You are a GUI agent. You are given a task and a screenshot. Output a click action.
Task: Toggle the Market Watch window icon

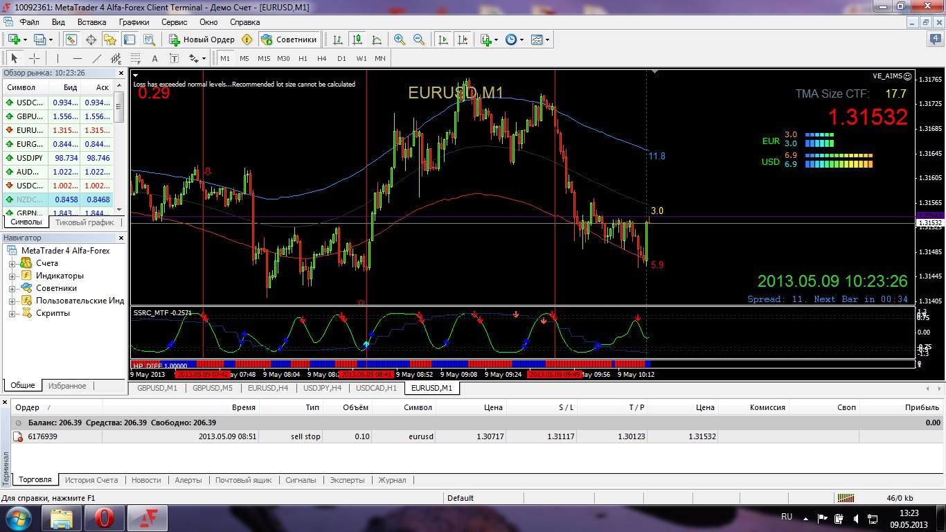[71, 39]
